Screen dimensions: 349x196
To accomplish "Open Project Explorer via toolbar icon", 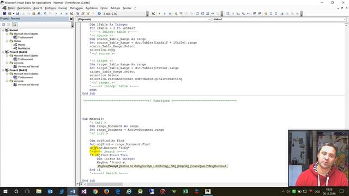I will pyautogui.click(x=77, y=14).
